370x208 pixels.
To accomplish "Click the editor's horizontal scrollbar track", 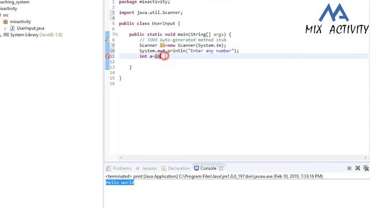I will [x=243, y=158].
